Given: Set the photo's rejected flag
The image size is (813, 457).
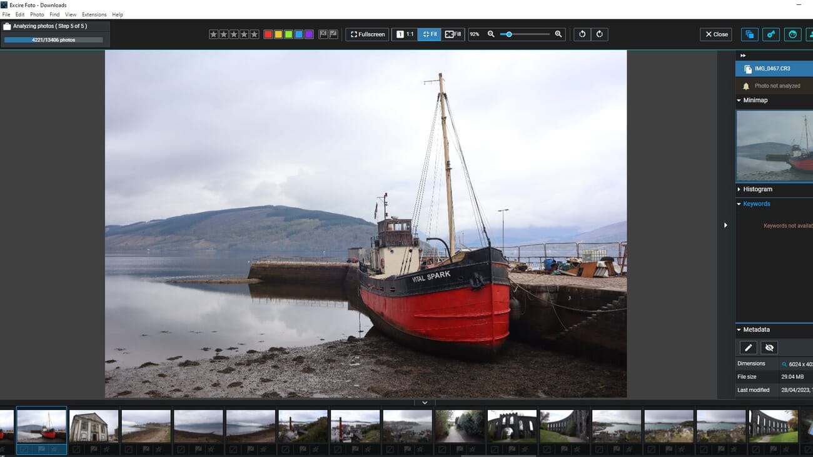Looking at the screenshot, I should (322, 34).
